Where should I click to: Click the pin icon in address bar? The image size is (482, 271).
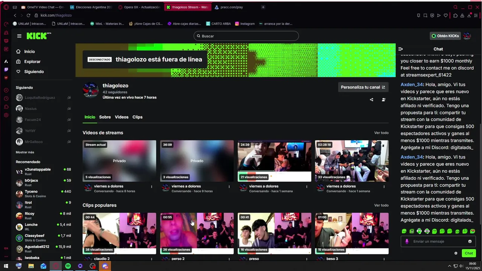(x=419, y=15)
